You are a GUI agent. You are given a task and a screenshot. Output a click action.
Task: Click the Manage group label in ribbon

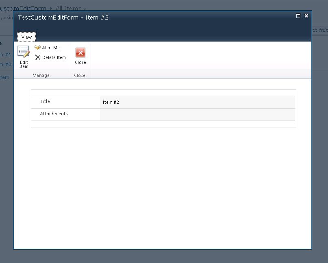(41, 75)
